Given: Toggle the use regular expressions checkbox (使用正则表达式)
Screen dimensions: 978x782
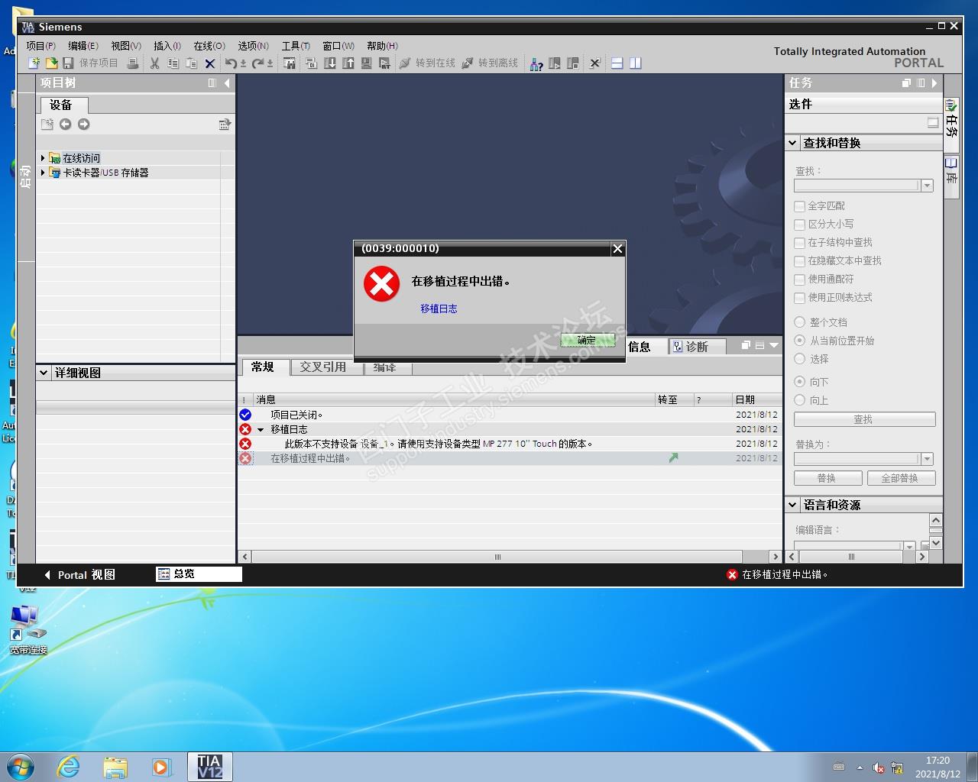Looking at the screenshot, I should (x=800, y=298).
